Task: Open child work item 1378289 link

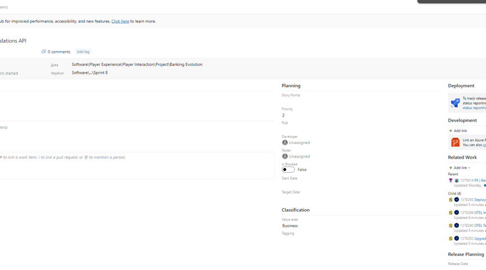Action: (479, 213)
